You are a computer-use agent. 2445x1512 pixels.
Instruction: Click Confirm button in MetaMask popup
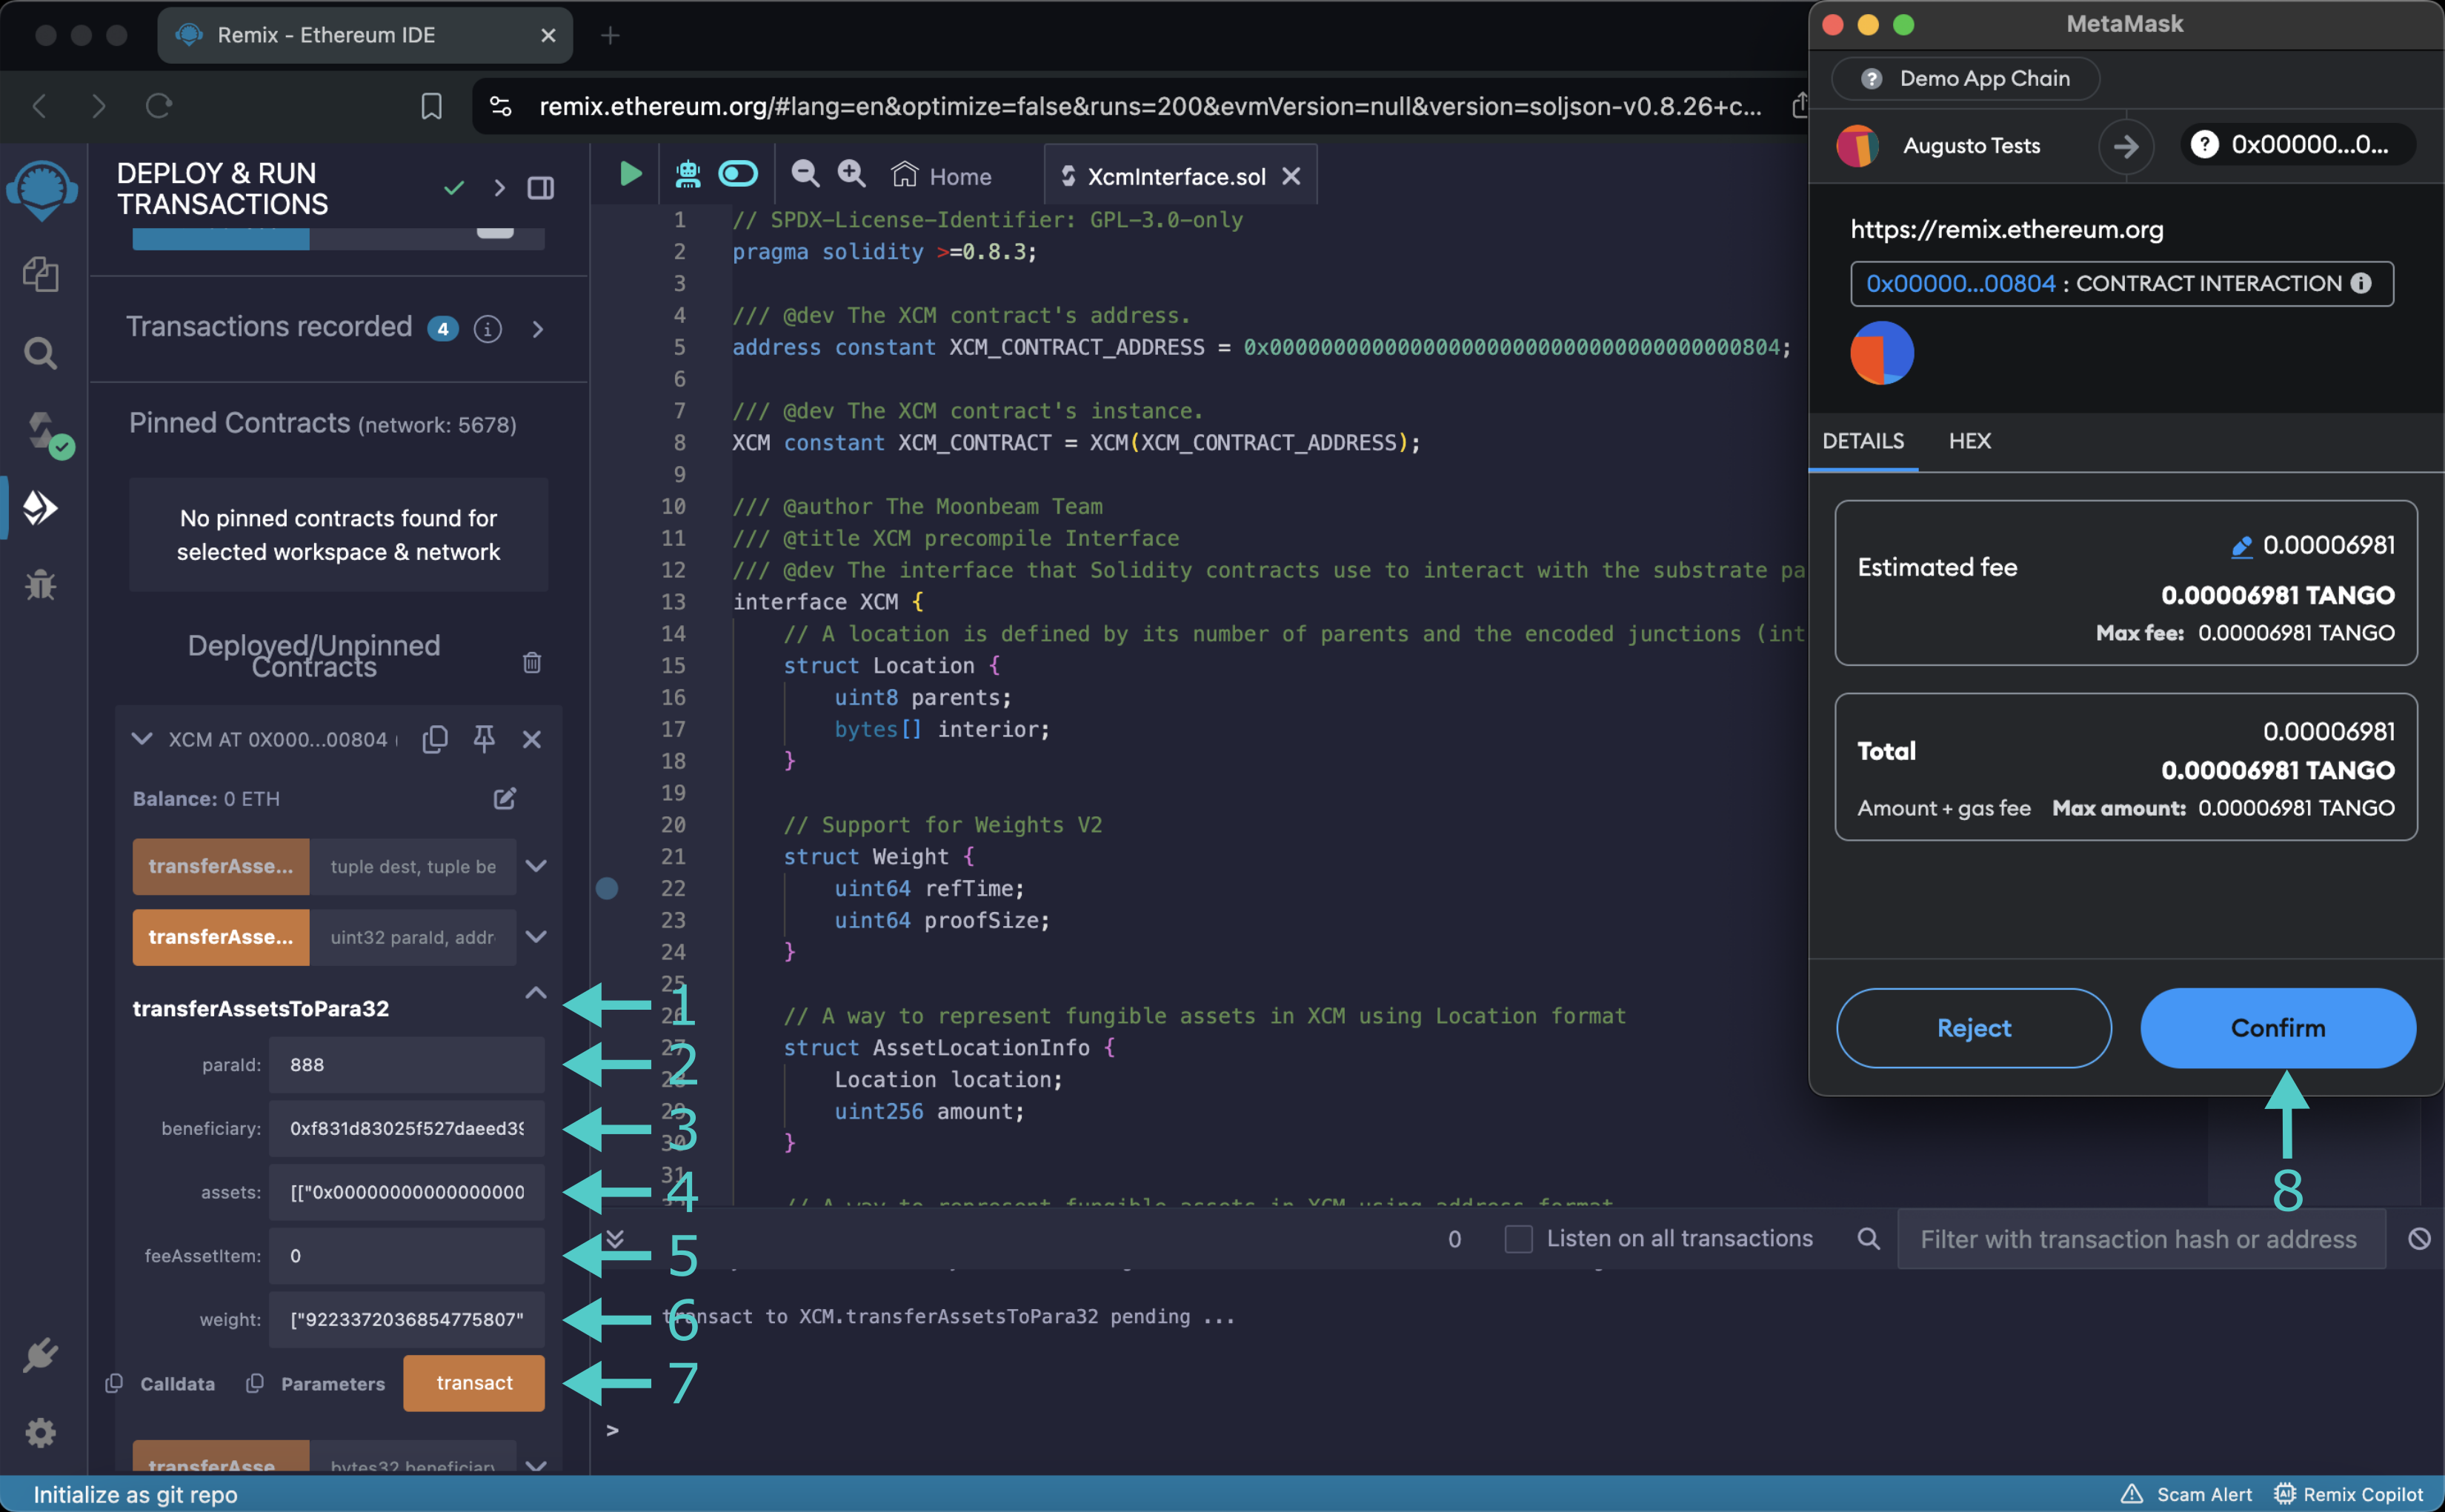[2278, 1028]
